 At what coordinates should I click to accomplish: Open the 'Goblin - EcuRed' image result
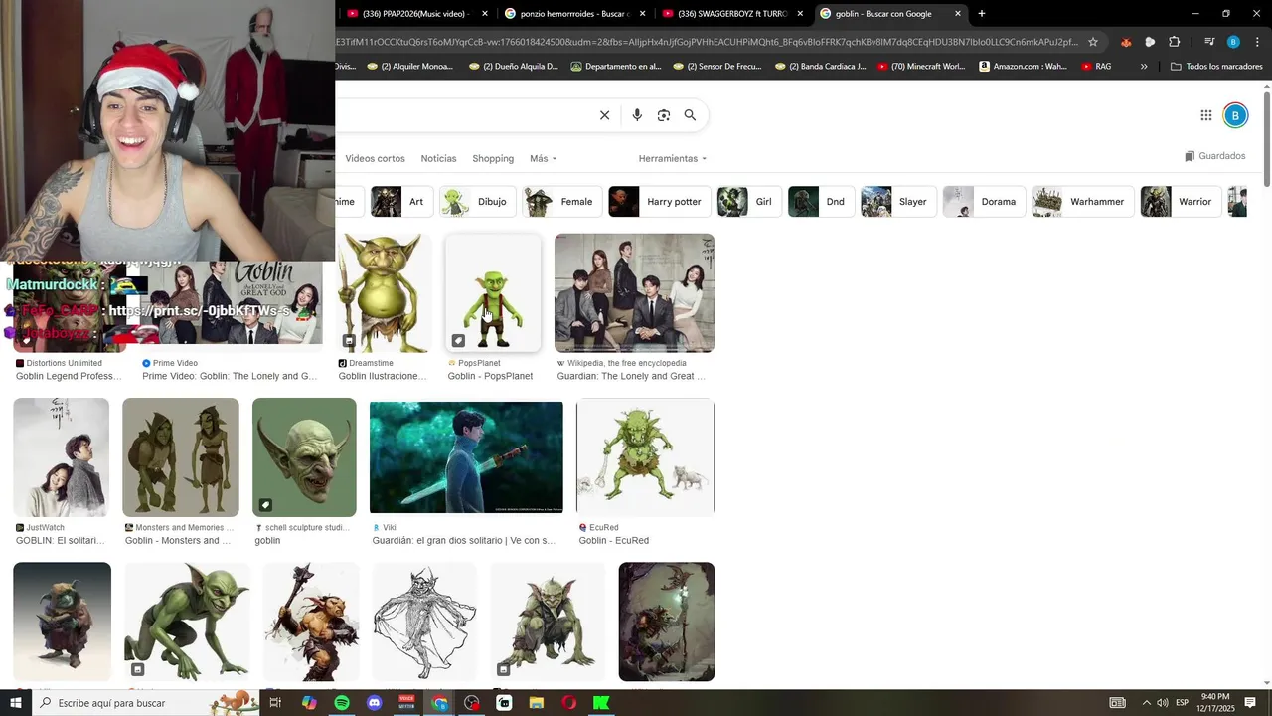click(x=645, y=457)
